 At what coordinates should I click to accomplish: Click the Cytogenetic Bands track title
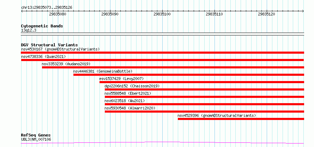(x=42, y=26)
